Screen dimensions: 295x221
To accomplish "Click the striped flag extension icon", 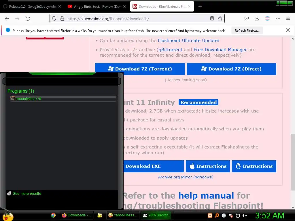I will 267,18.
